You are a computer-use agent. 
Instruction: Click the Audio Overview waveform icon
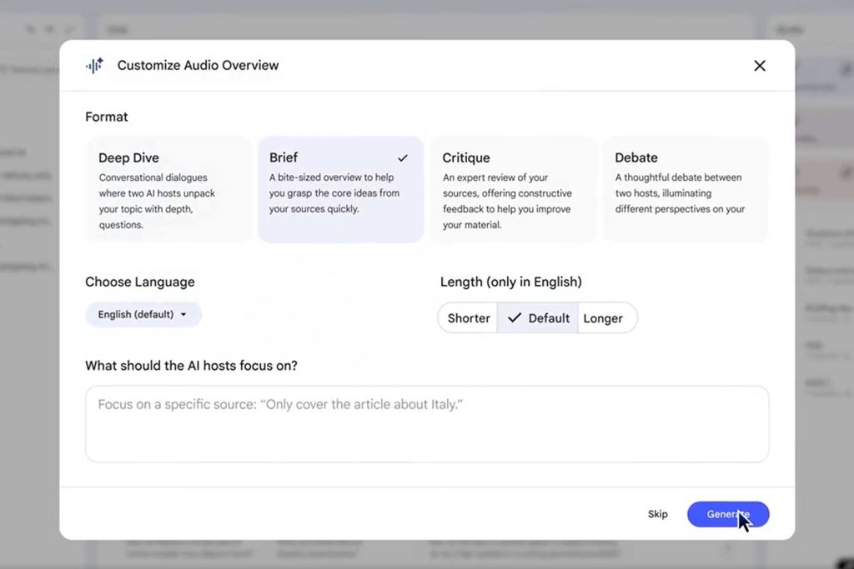[94, 65]
